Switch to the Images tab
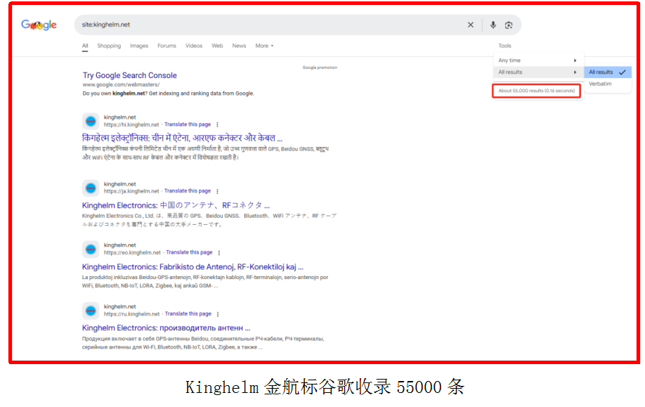 [x=139, y=46]
